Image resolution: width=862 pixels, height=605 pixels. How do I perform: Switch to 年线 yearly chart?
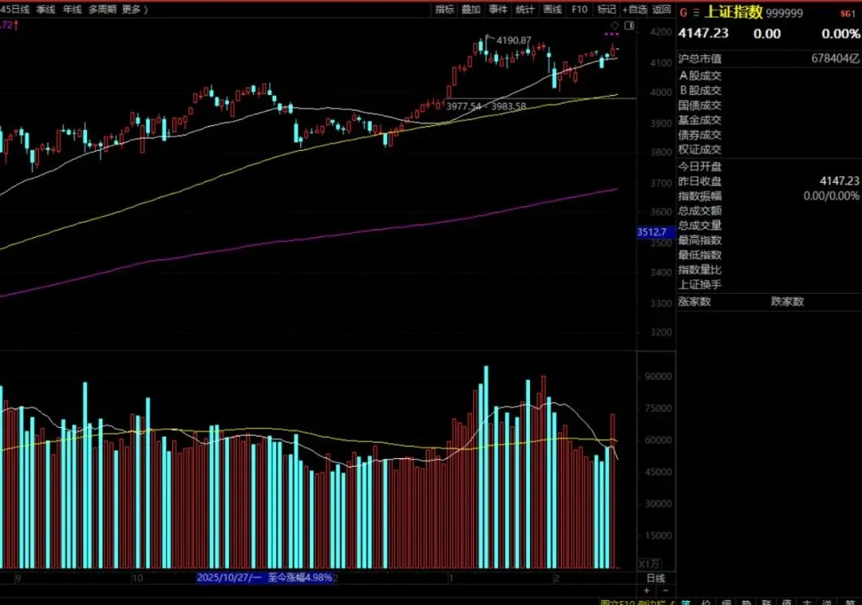72,10
